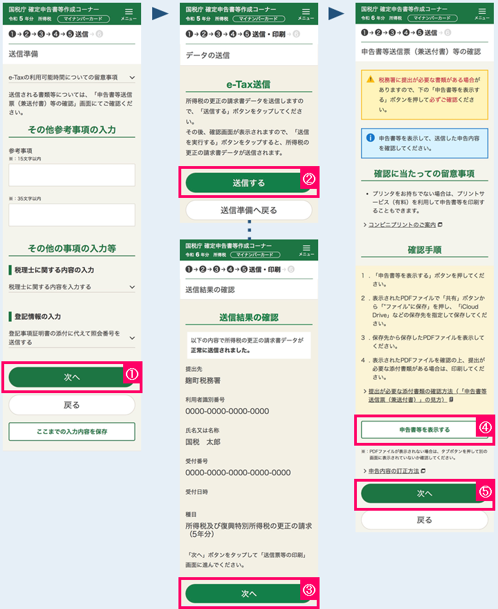Viewport: 498px width, 609px height.
Task: Click the その他の事項の入力等 heading
Action: [72, 248]
